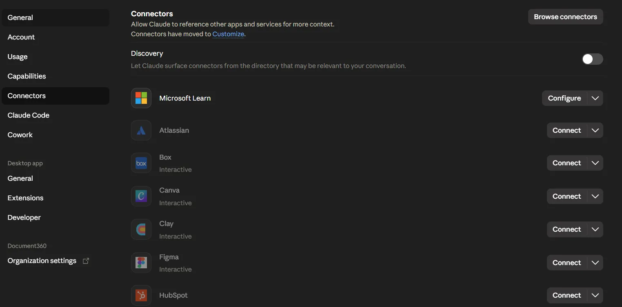Click the Interactive label under Clay
Screen dimensions: 622x307
[175, 236]
